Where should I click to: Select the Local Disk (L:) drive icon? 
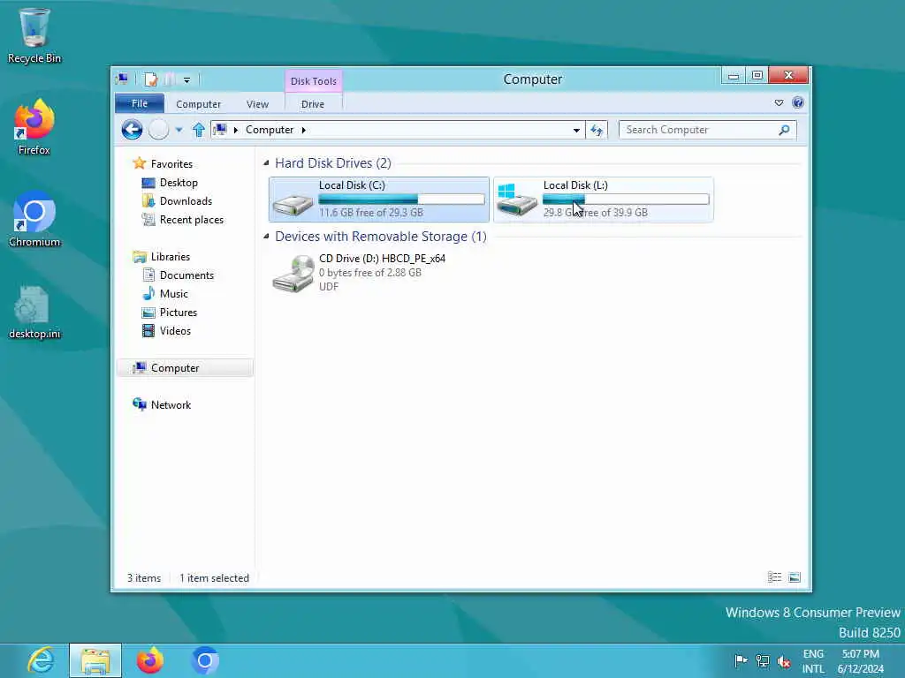point(516,200)
